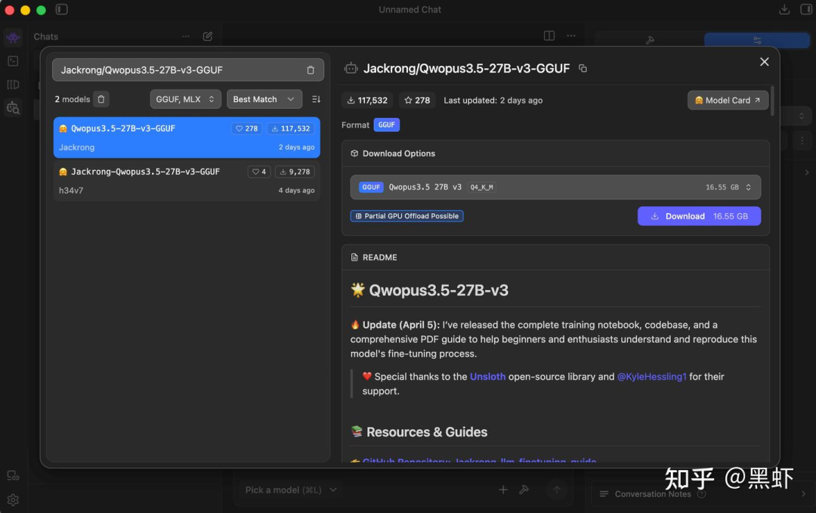Viewport: 816px width, 513px height.
Task: Open the Chats panel more options
Action: (x=186, y=36)
